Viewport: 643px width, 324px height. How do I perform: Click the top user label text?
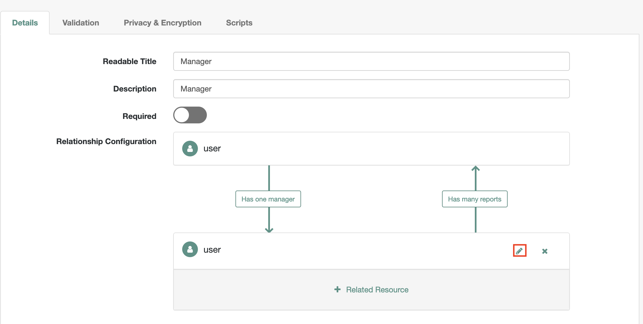212,149
